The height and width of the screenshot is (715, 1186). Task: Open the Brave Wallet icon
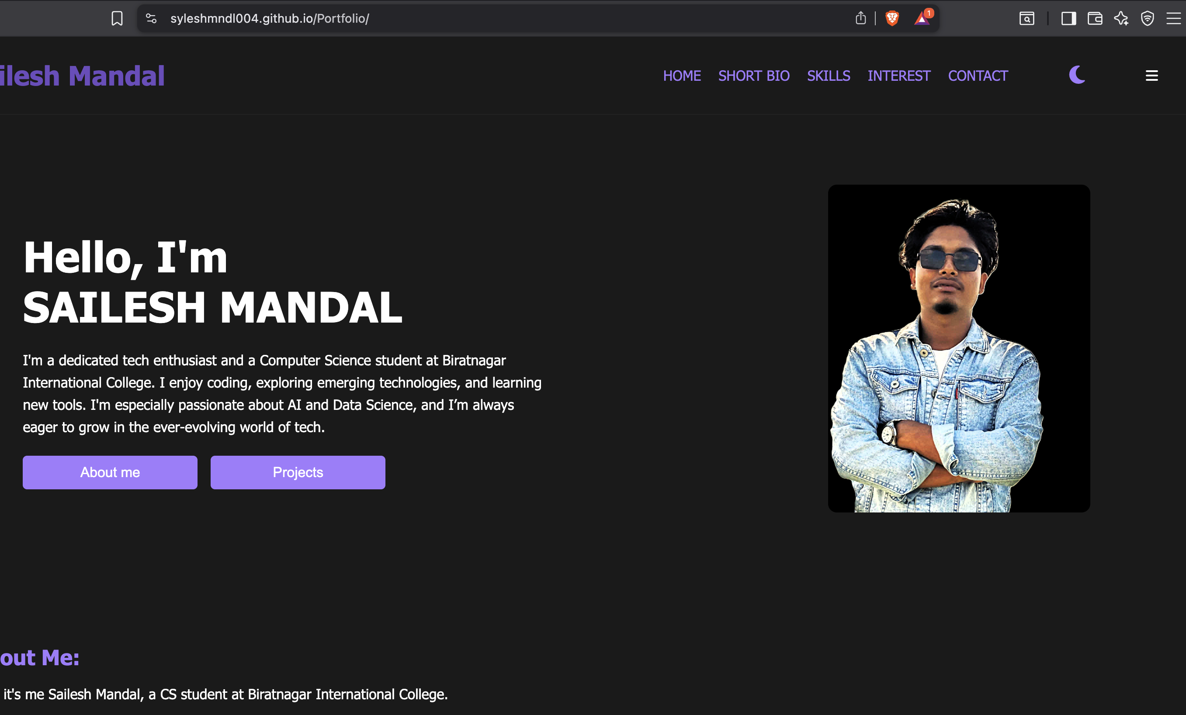[1095, 19]
